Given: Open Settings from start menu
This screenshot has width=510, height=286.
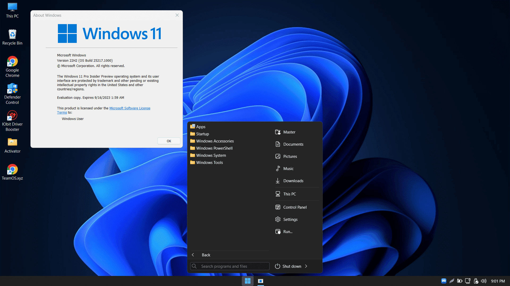Looking at the screenshot, I should point(290,219).
